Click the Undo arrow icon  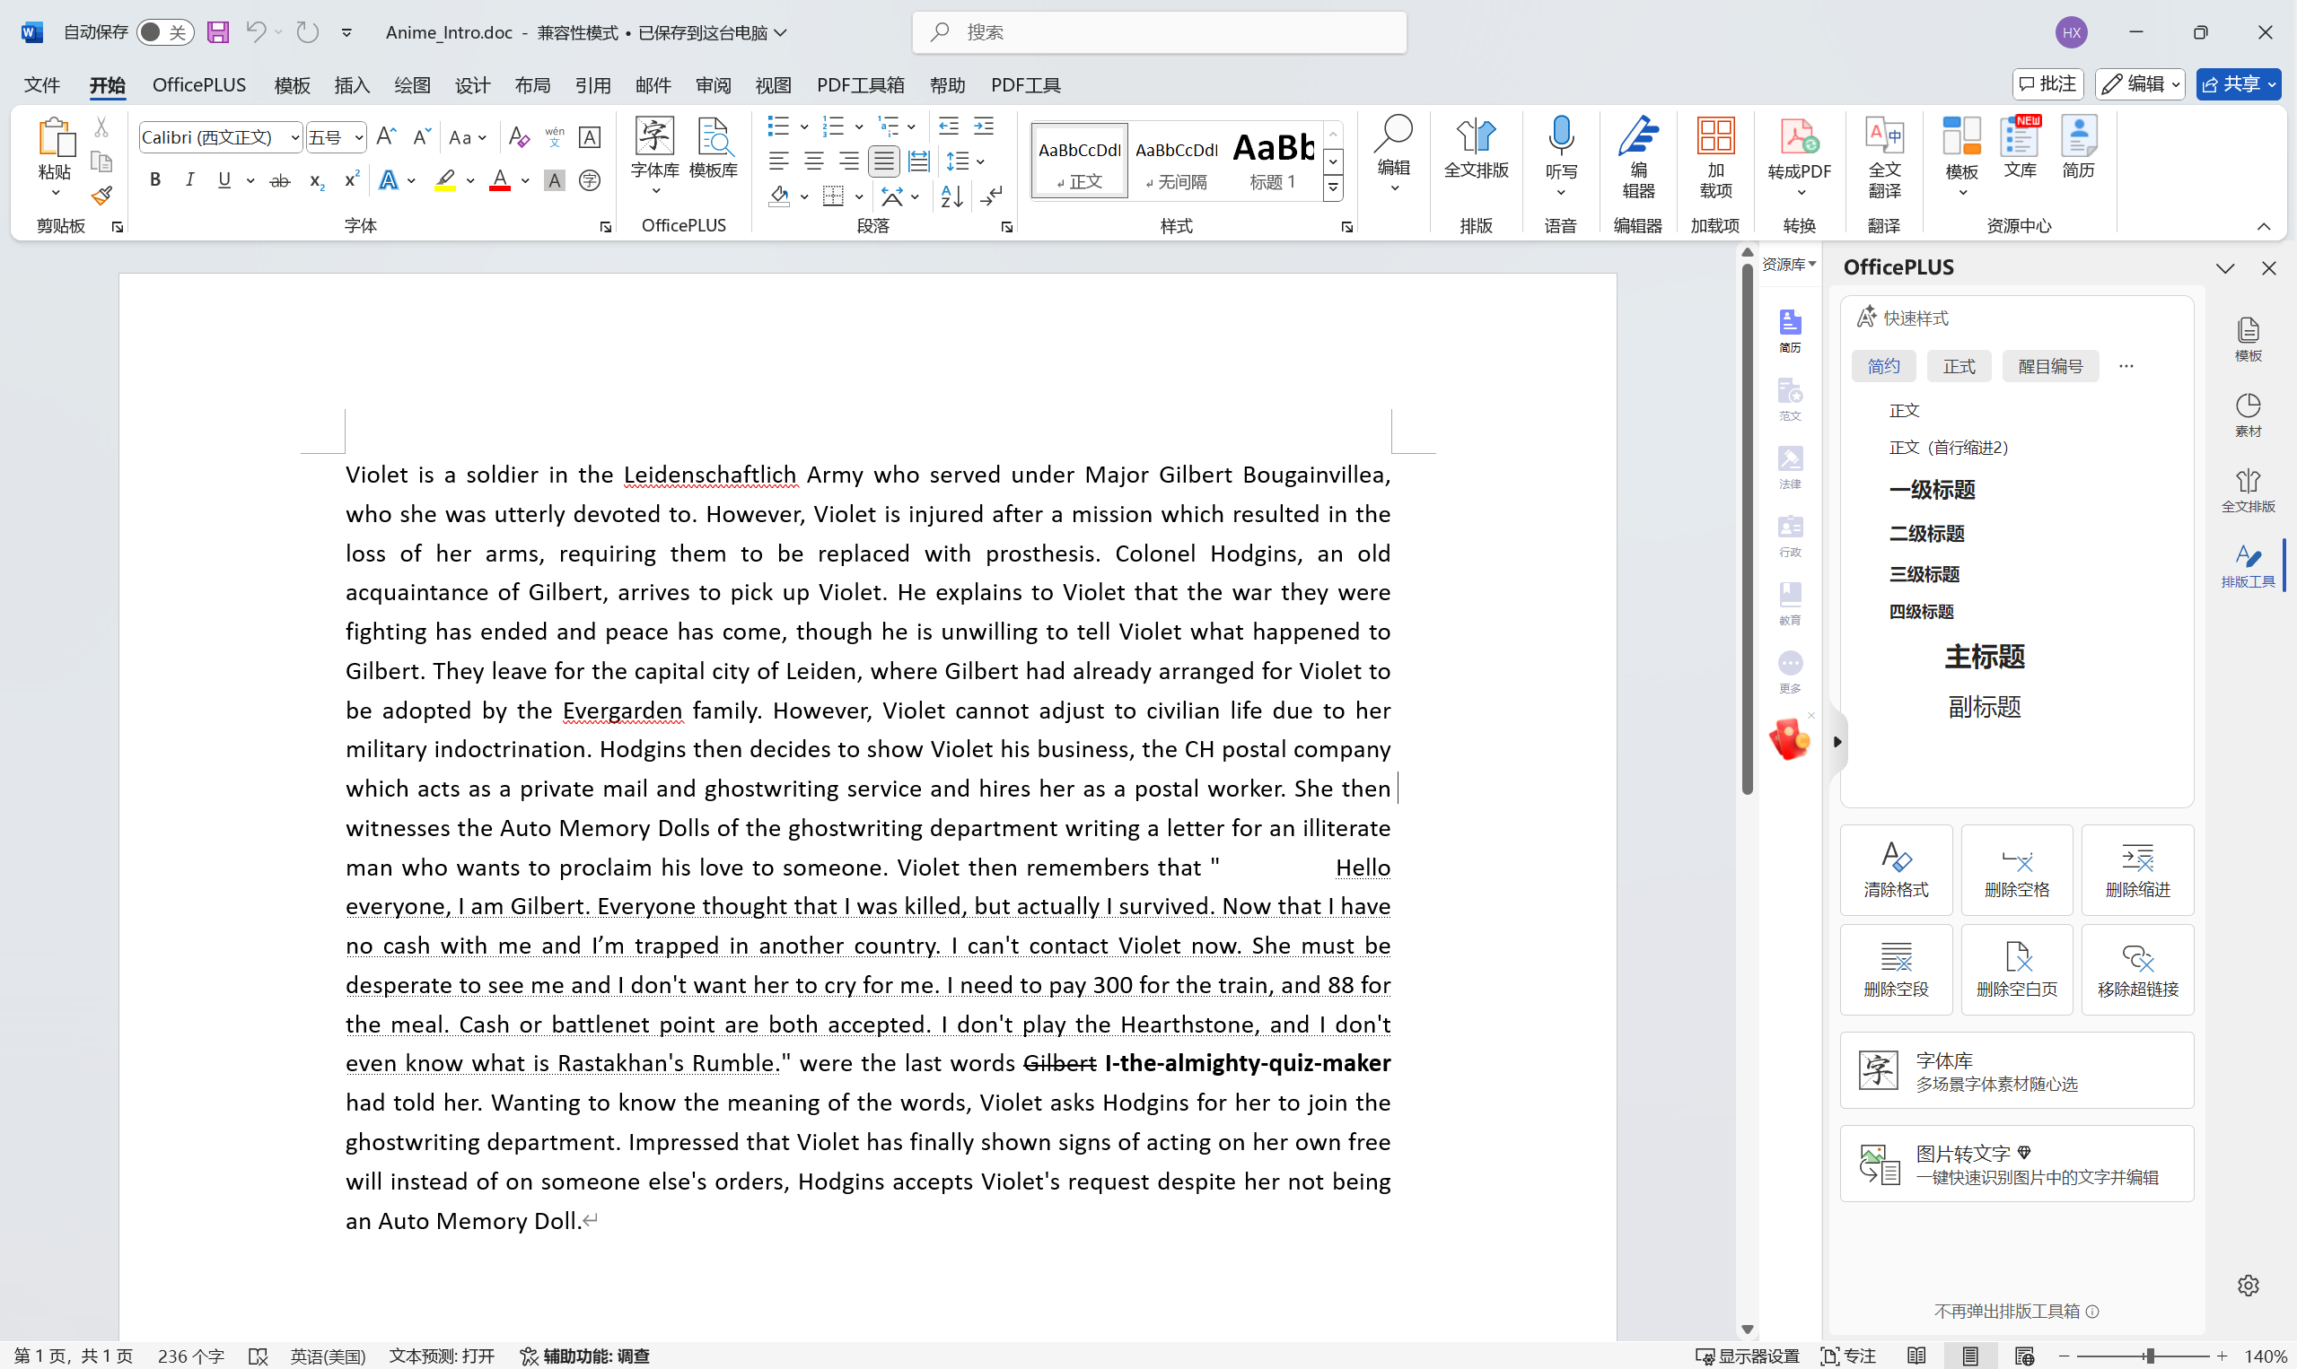tap(256, 32)
